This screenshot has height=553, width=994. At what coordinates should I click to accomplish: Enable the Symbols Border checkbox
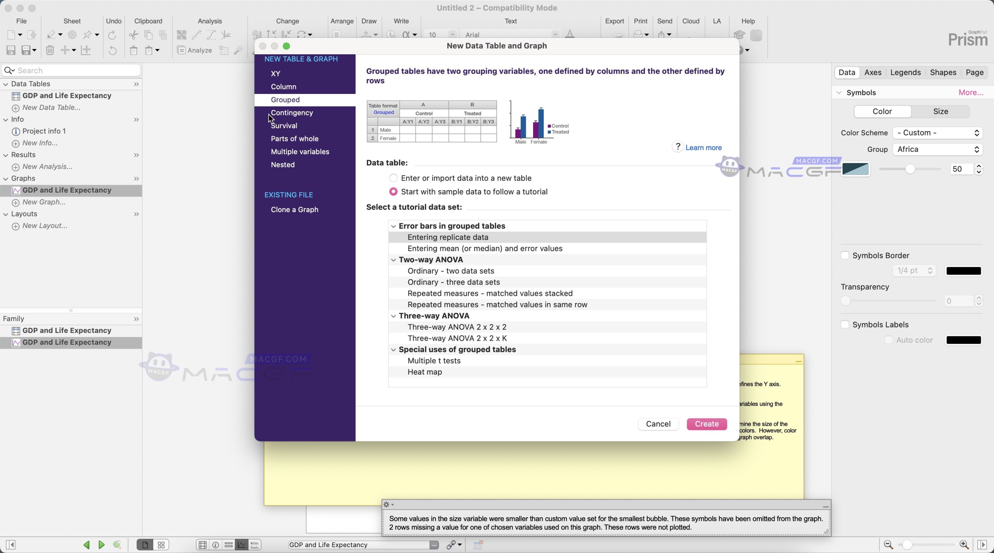pyautogui.click(x=845, y=255)
